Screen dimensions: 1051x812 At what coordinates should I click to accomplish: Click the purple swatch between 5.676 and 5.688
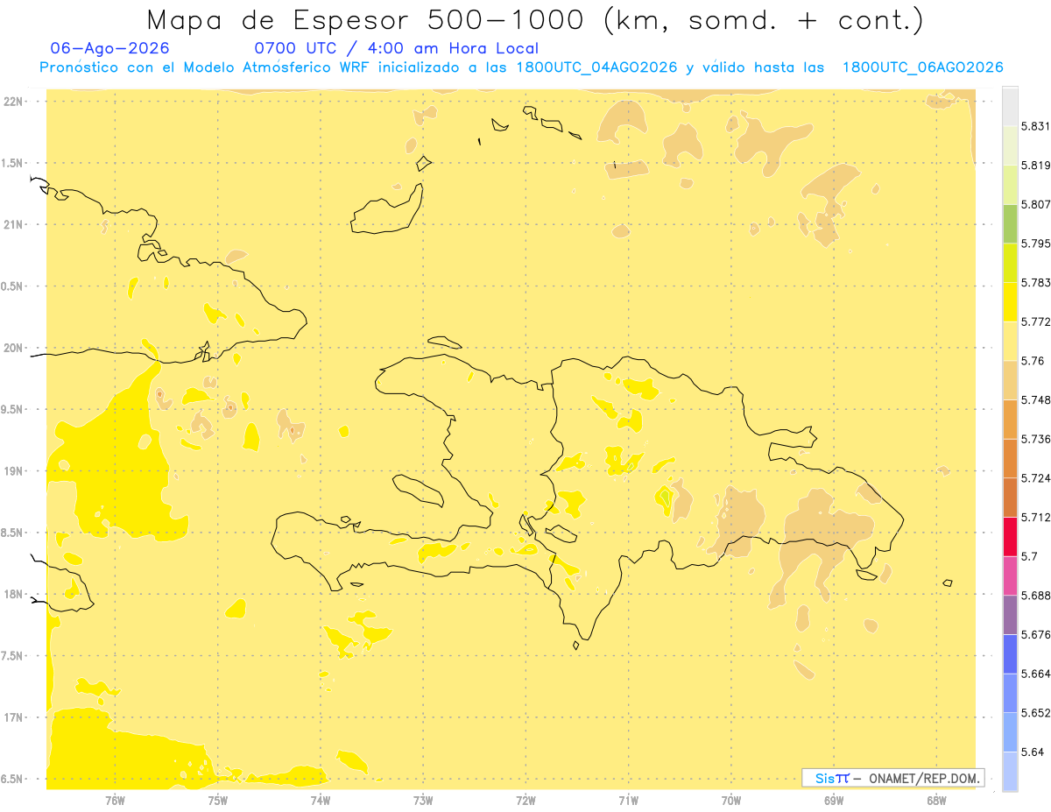1010,615
